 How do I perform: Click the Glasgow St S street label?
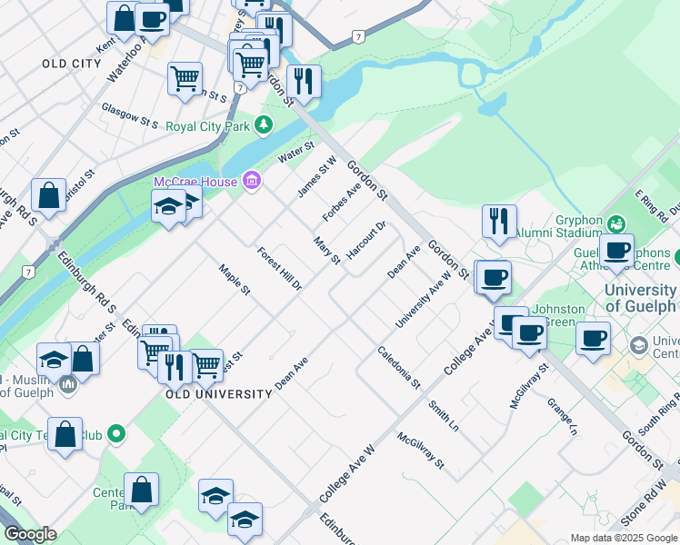[x=130, y=115]
